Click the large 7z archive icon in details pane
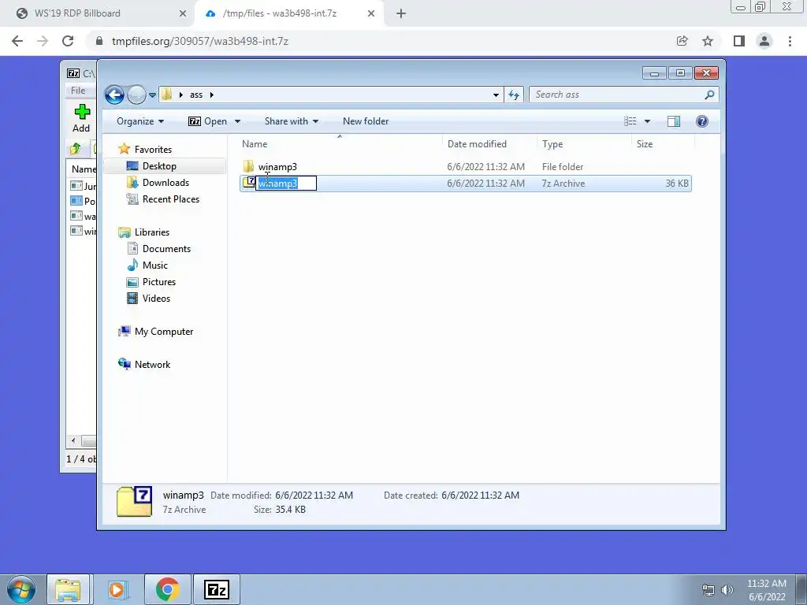The width and height of the screenshot is (807, 605). tap(134, 502)
